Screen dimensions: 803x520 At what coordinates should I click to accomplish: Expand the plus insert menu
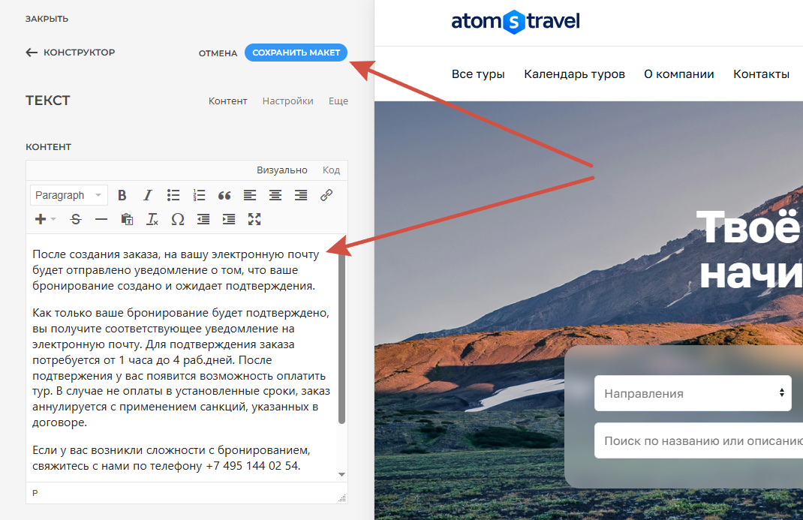[x=44, y=220]
